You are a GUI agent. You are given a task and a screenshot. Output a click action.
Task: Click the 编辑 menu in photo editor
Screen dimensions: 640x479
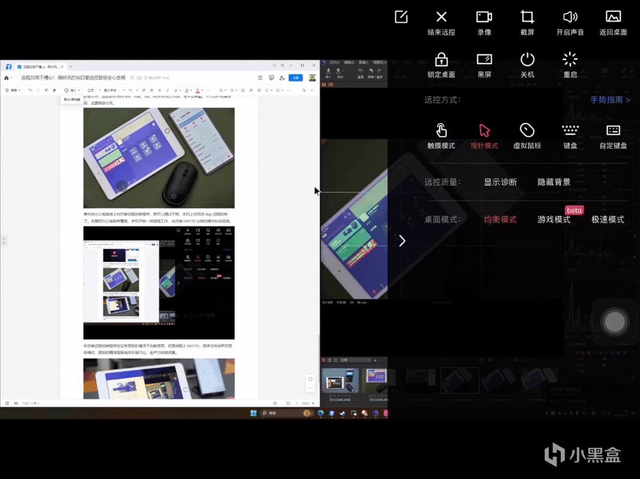click(349, 62)
